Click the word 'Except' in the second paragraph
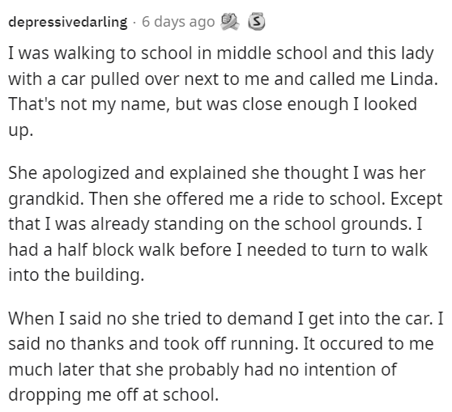The height and width of the screenshot is (412, 452). [x=416, y=199]
